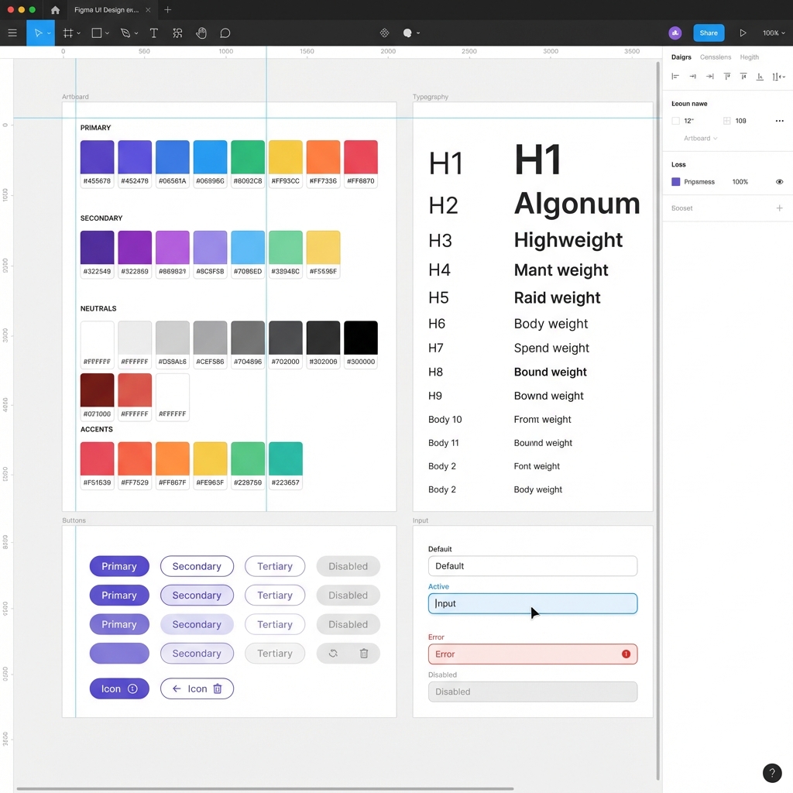The height and width of the screenshot is (793, 793).
Task: Click the purple fill color swatch
Action: pos(676,182)
